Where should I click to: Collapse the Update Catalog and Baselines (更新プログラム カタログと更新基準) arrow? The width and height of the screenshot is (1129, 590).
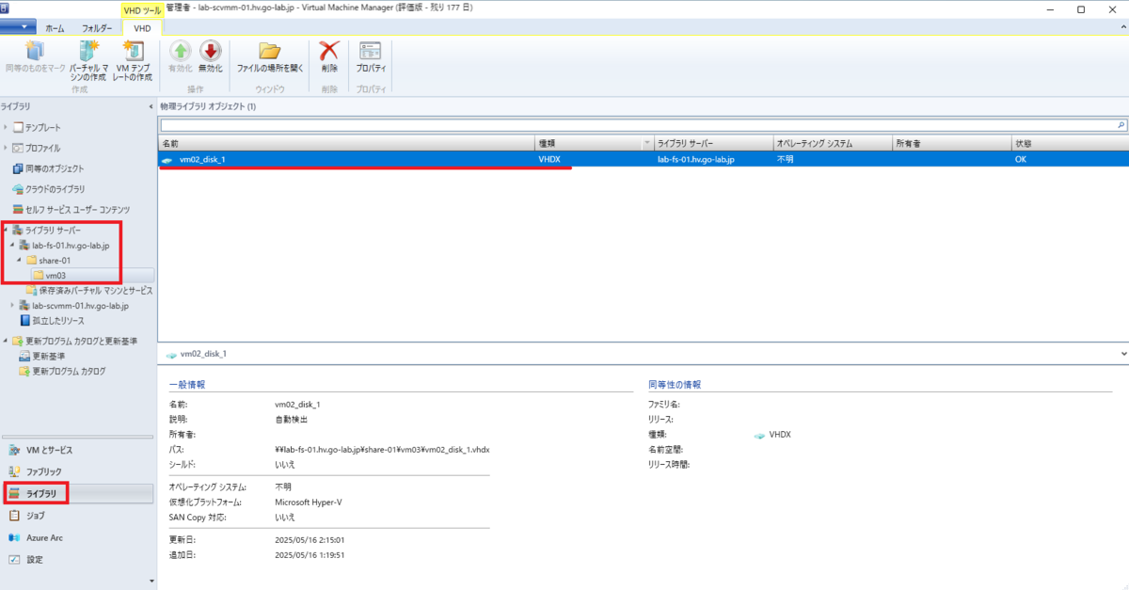(6, 342)
